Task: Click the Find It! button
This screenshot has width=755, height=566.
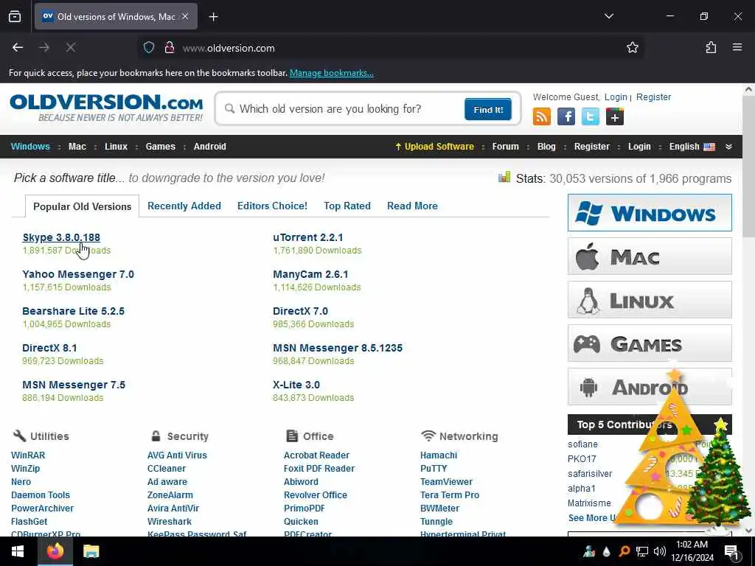Action: pos(488,109)
